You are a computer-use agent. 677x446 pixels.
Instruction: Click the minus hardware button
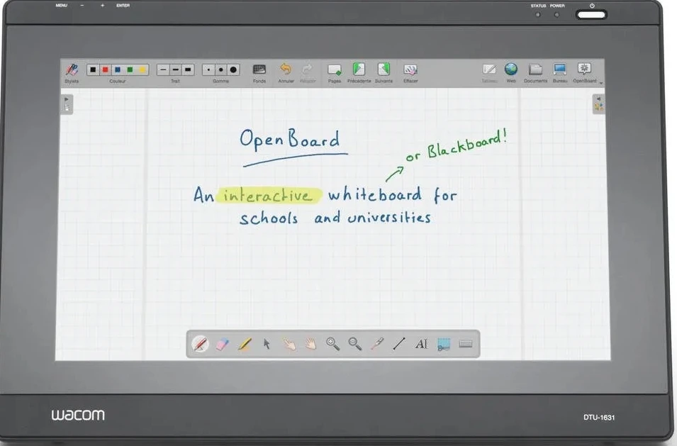[82, 6]
